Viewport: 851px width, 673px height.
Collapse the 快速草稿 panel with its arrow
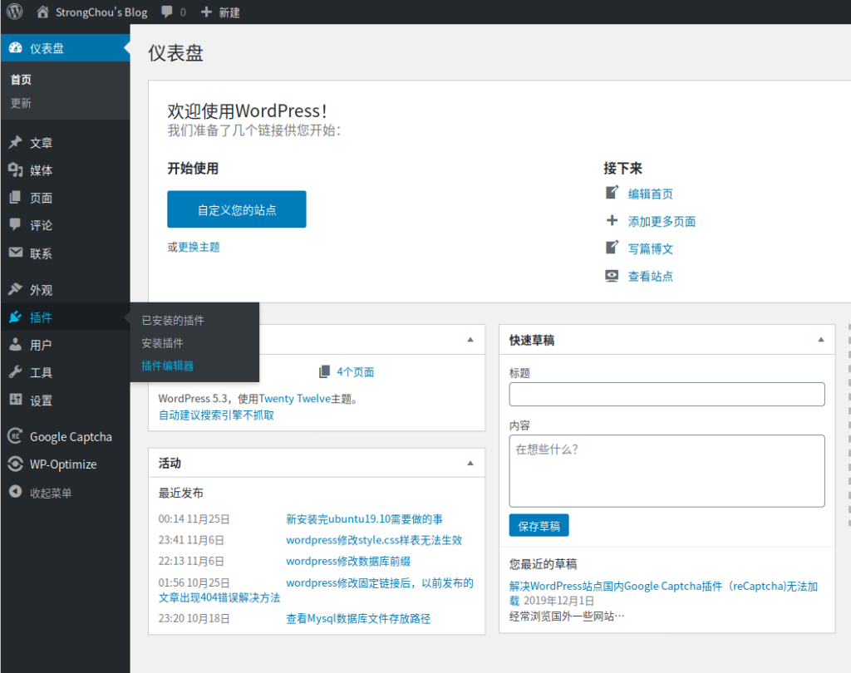pos(821,340)
